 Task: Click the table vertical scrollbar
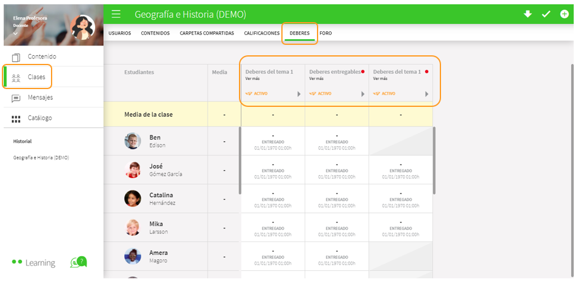point(434,160)
